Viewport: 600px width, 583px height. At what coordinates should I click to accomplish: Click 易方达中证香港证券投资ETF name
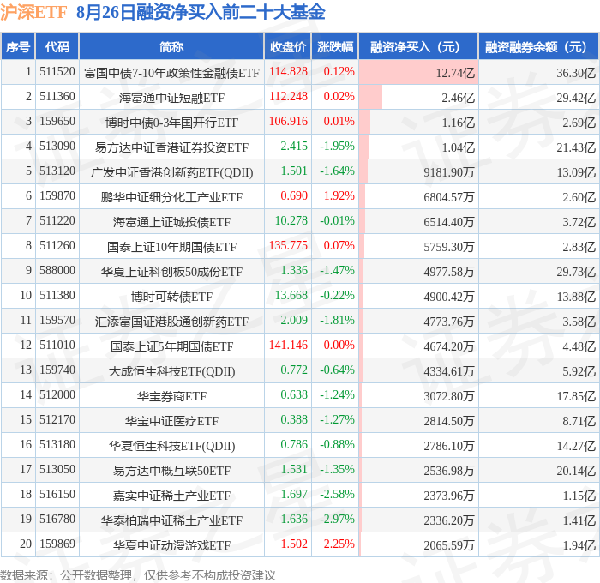tap(171, 147)
